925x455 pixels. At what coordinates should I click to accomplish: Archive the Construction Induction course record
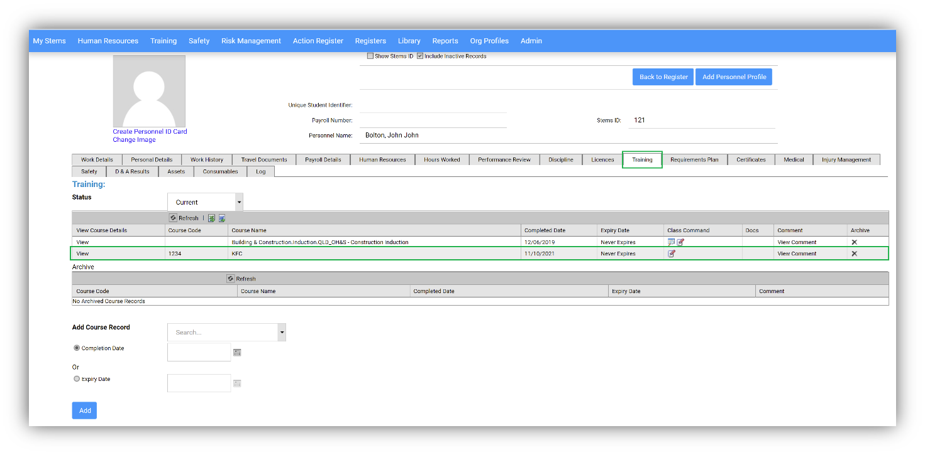(854, 242)
